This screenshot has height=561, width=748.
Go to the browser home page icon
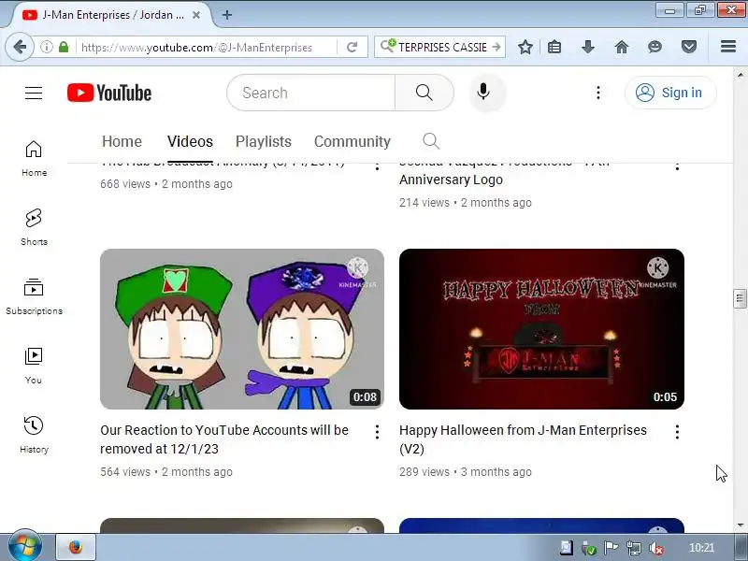(622, 47)
